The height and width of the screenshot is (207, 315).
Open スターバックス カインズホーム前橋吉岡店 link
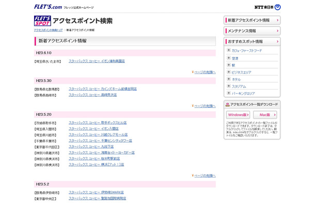pyautogui.click(x=103, y=89)
